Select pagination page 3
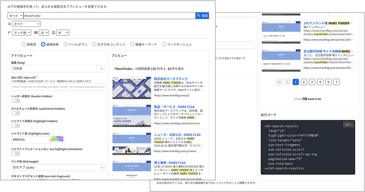Screen dimensions: 365x192 [312, 82]
